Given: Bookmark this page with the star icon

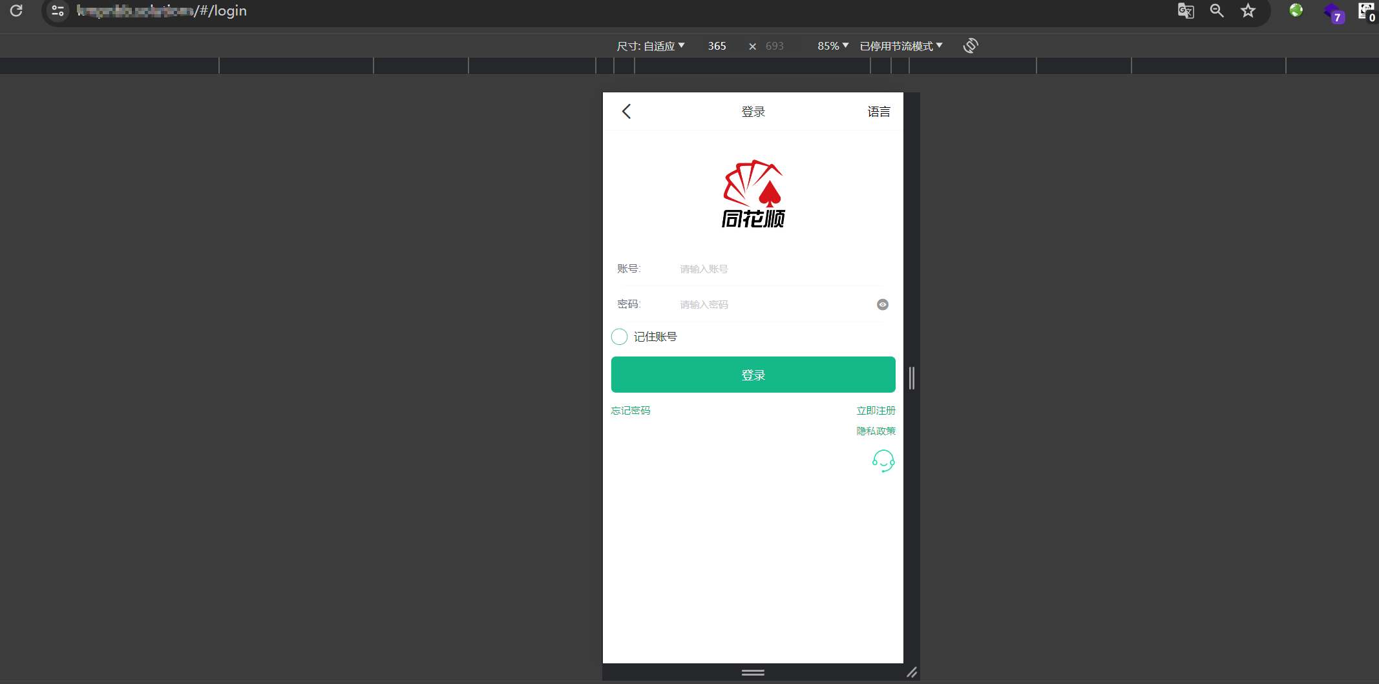Looking at the screenshot, I should click(1248, 10).
